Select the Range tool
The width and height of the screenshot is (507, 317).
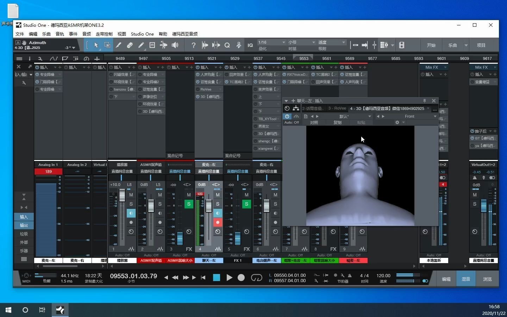pos(107,45)
